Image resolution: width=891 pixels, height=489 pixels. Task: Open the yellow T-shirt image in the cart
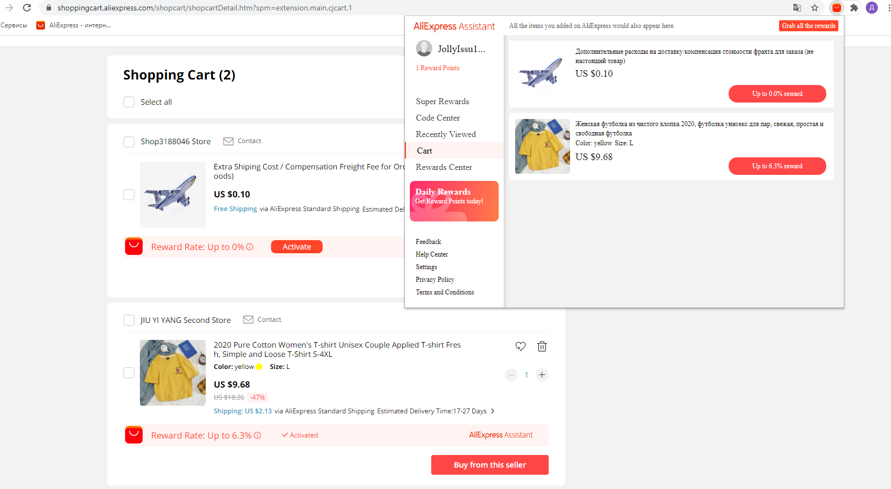(x=173, y=373)
